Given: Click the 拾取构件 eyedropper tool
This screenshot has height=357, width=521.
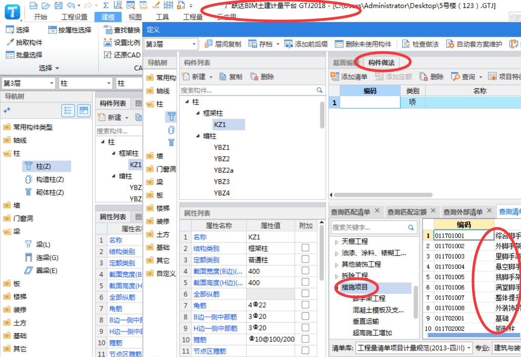Looking at the screenshot, I should 24,42.
